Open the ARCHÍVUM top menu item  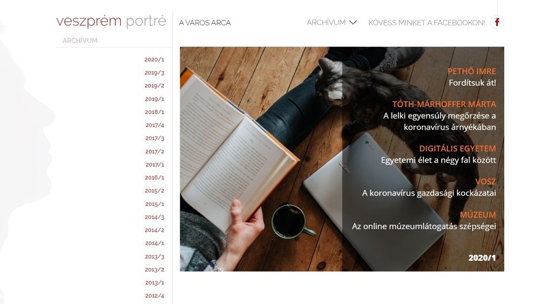coord(326,22)
